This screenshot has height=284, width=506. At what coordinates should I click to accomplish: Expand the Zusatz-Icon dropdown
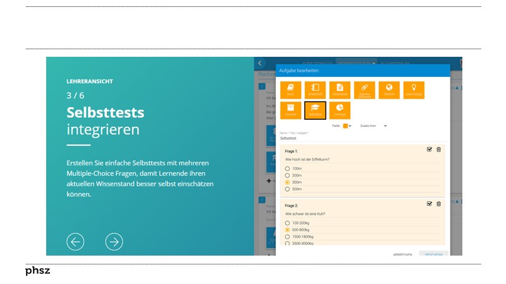click(x=385, y=126)
